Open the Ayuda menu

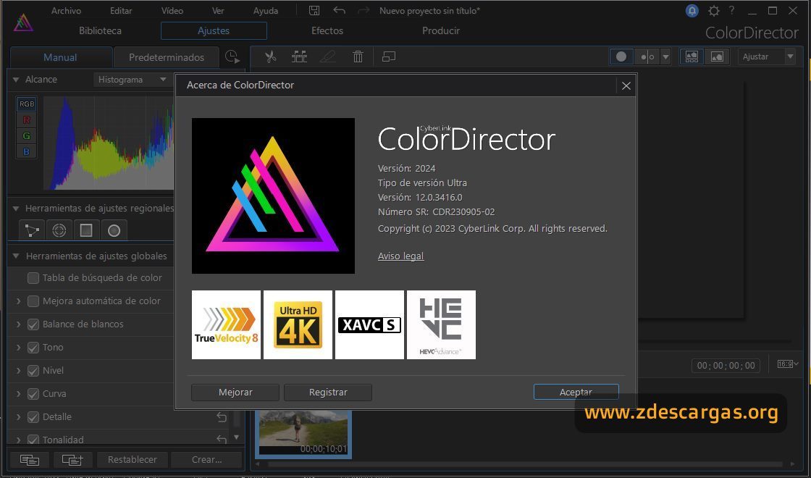pos(266,10)
